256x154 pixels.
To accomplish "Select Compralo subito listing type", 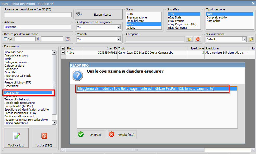I will pyautogui.click(x=230, y=17).
